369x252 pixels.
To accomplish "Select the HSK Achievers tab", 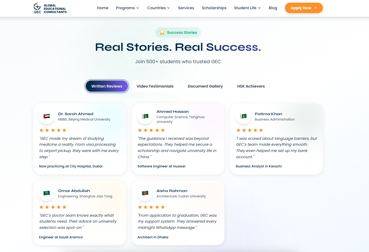I will pyautogui.click(x=251, y=86).
